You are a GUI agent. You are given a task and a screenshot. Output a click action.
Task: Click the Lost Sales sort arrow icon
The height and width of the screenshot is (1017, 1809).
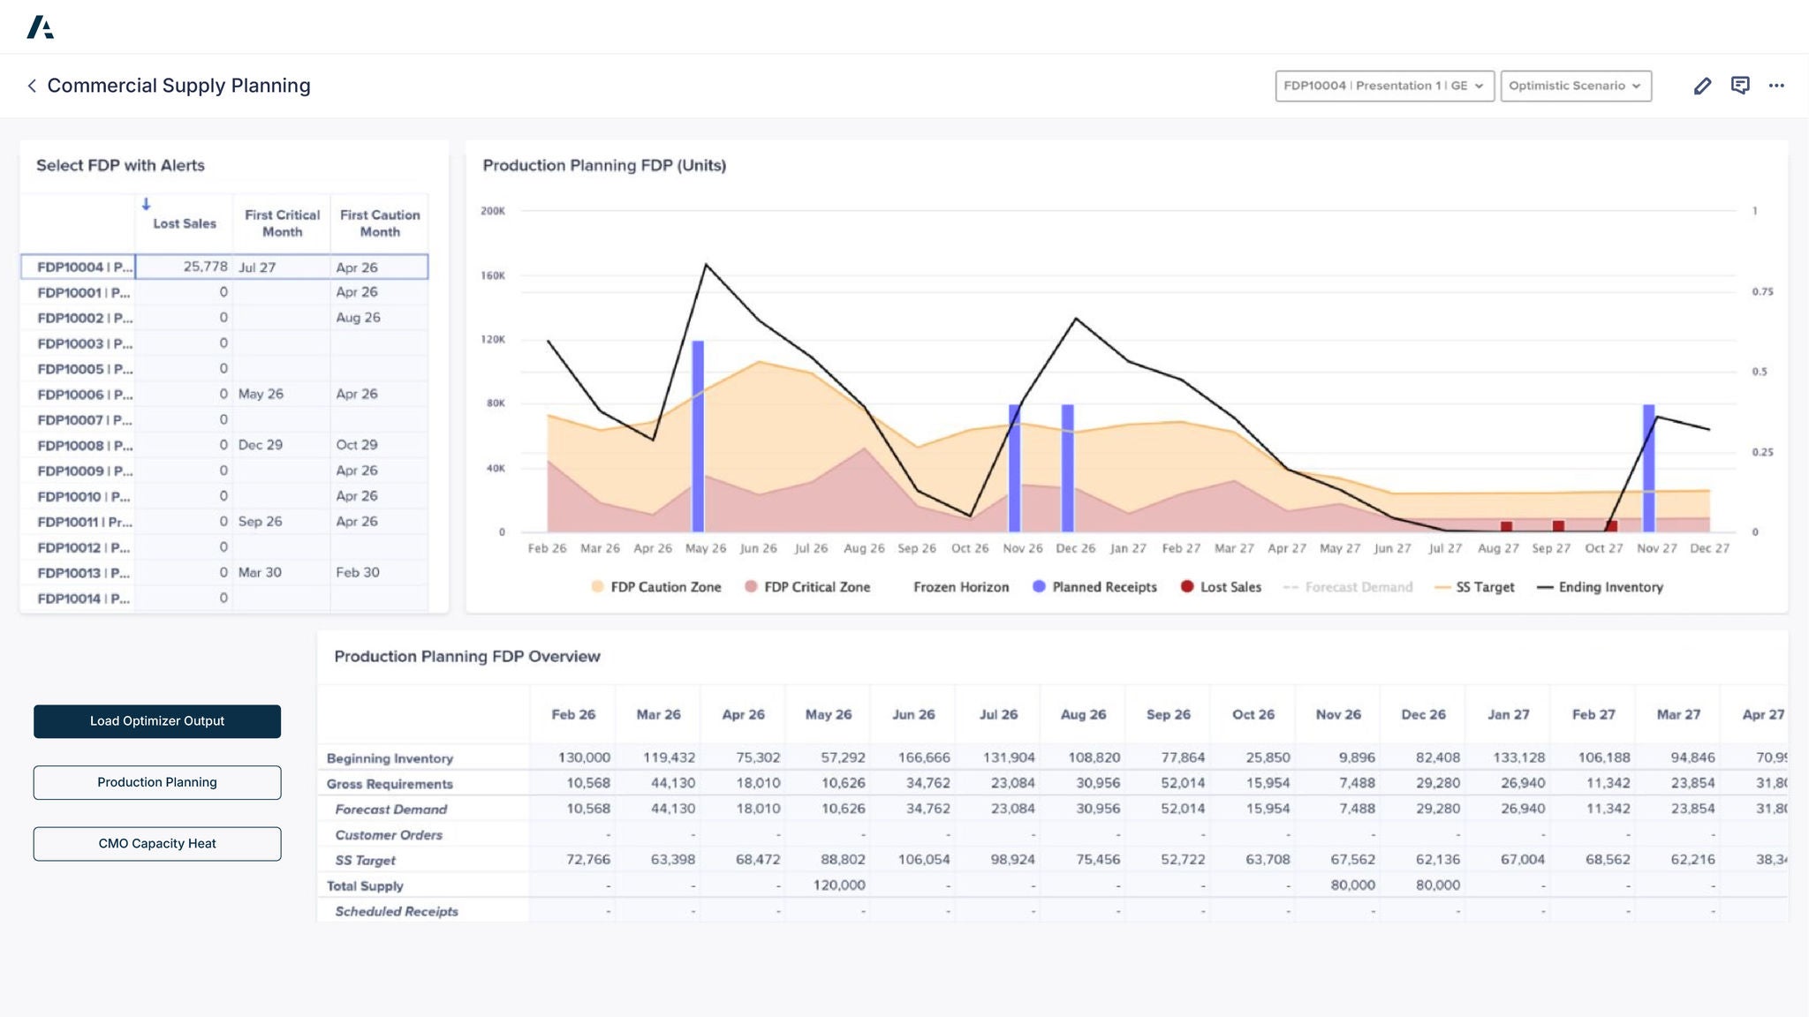coord(147,204)
